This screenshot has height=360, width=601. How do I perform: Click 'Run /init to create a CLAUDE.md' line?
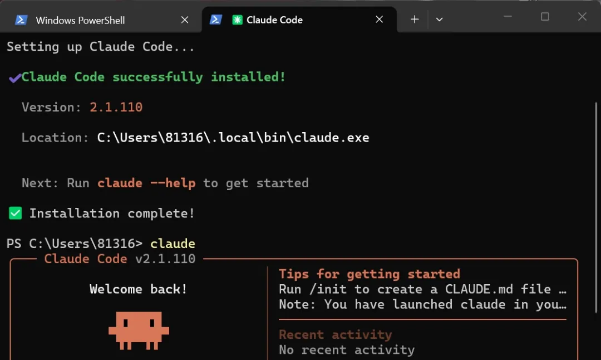tap(422, 289)
